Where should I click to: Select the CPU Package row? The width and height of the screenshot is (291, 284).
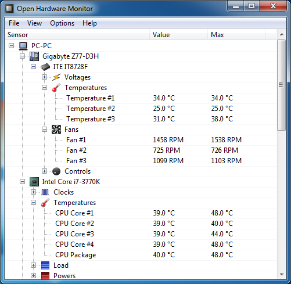[141, 255]
